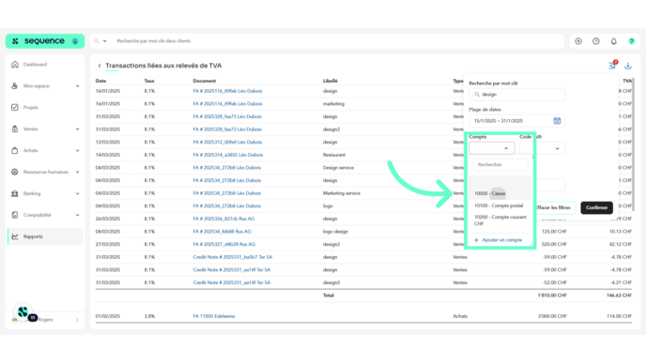Click the Projets checkbox icon
The height and width of the screenshot is (363, 646).
coord(15,108)
